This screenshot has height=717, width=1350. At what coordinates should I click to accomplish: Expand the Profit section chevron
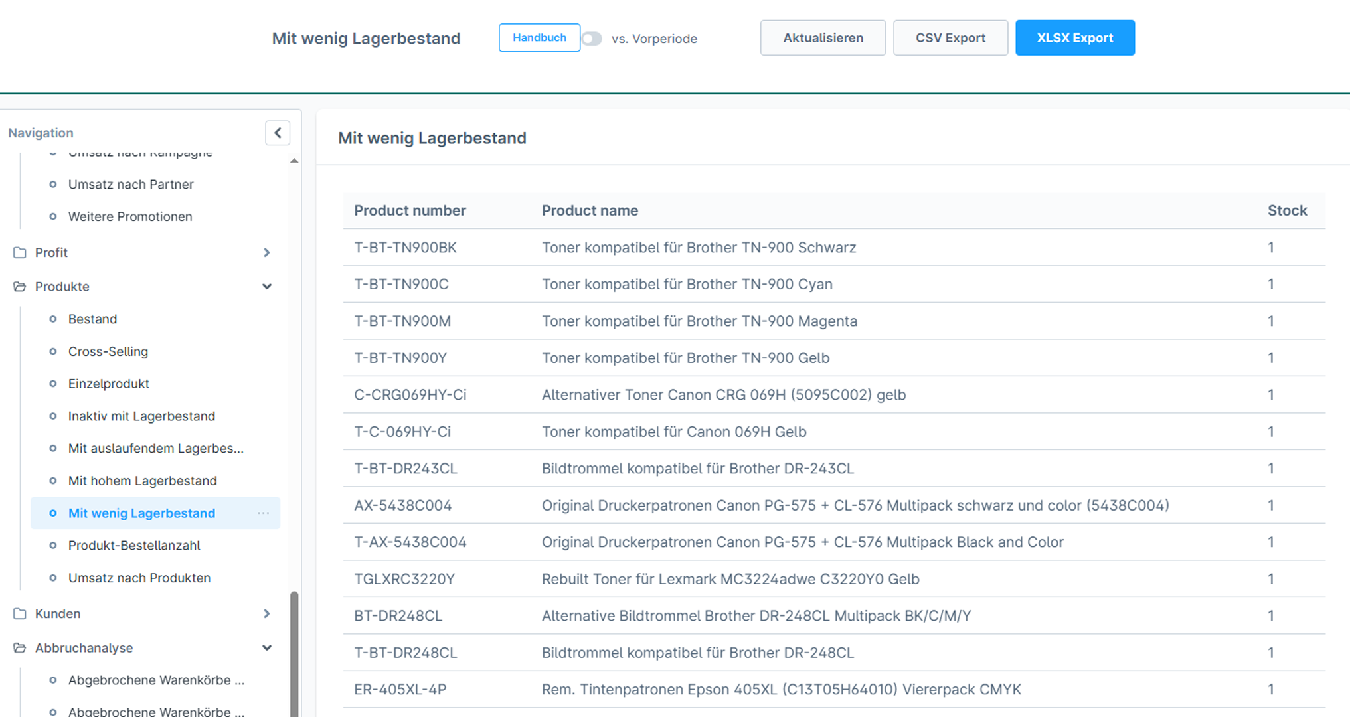click(x=267, y=252)
